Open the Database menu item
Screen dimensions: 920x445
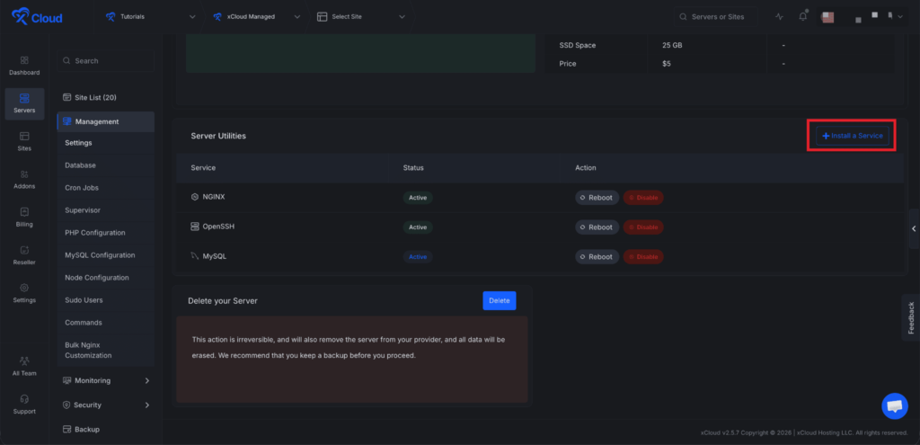click(106, 165)
